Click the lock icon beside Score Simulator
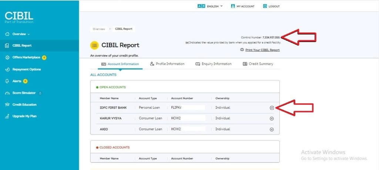The height and width of the screenshot is (170, 379). click(x=40, y=93)
